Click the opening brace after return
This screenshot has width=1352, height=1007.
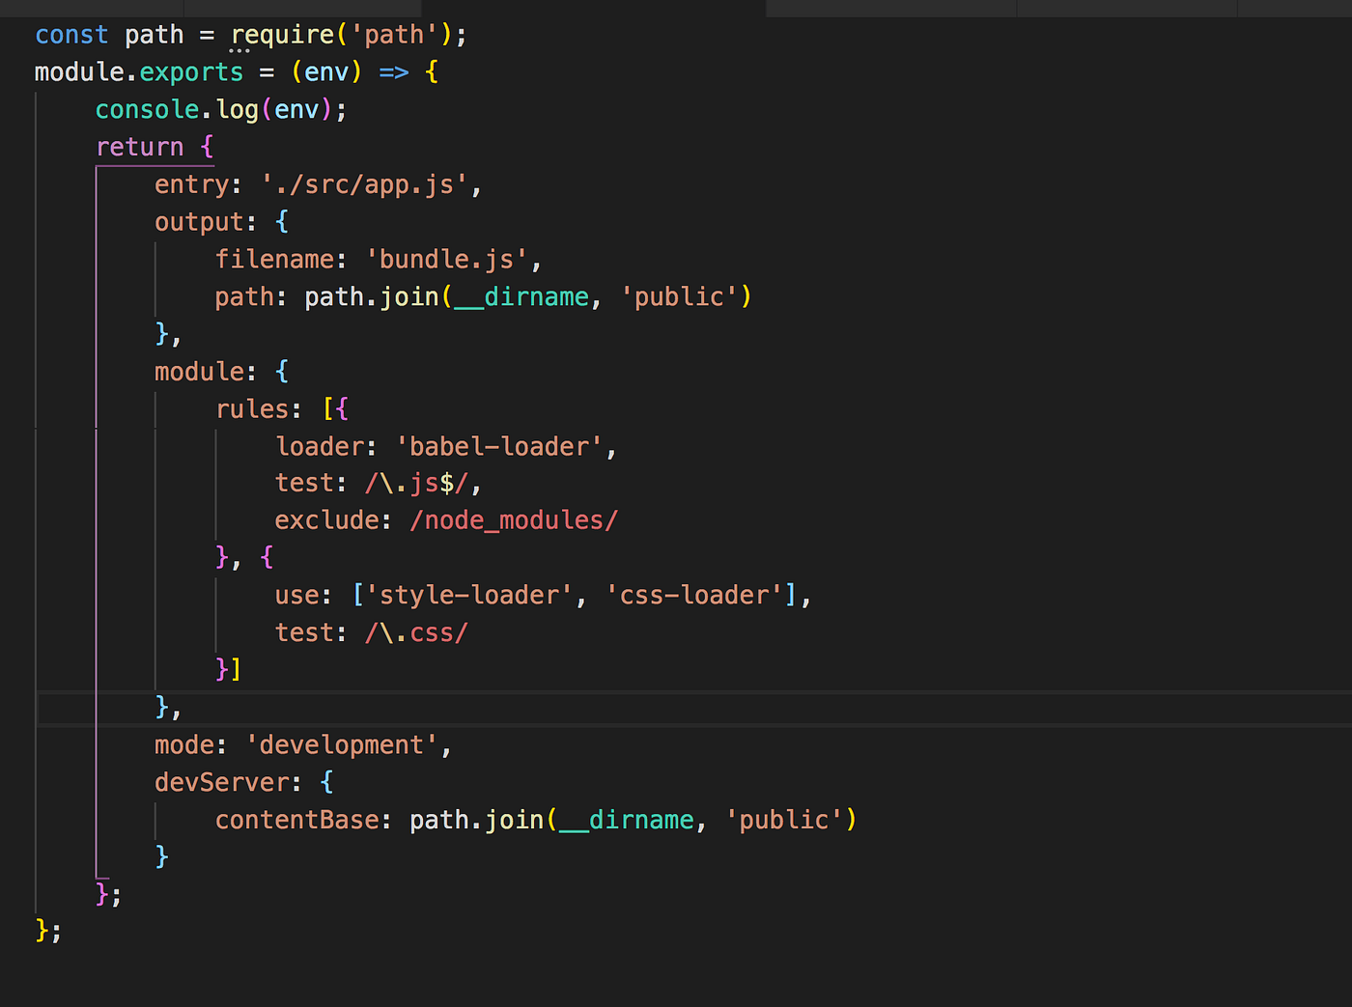[207, 147]
